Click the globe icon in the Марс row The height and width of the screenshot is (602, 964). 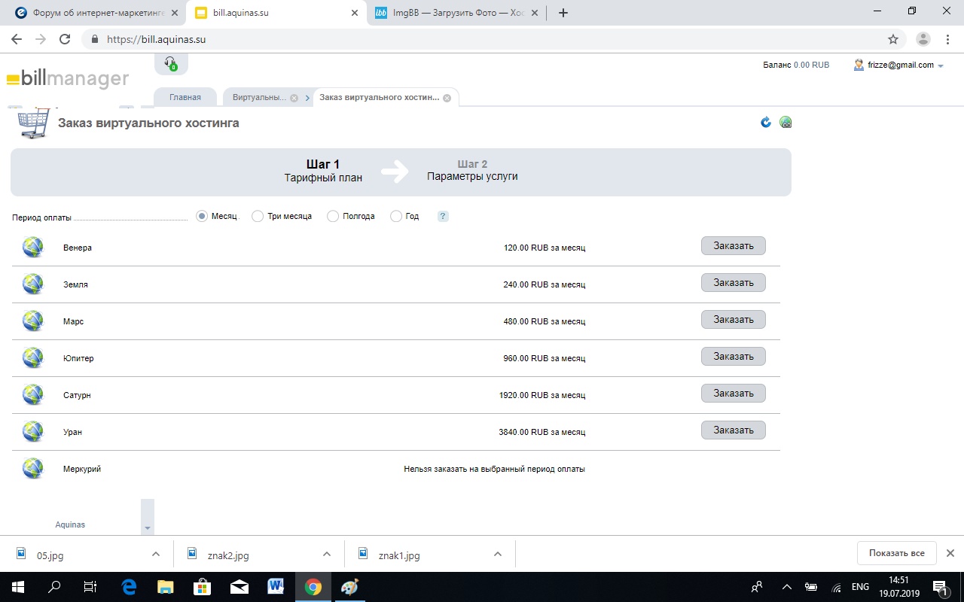33,321
